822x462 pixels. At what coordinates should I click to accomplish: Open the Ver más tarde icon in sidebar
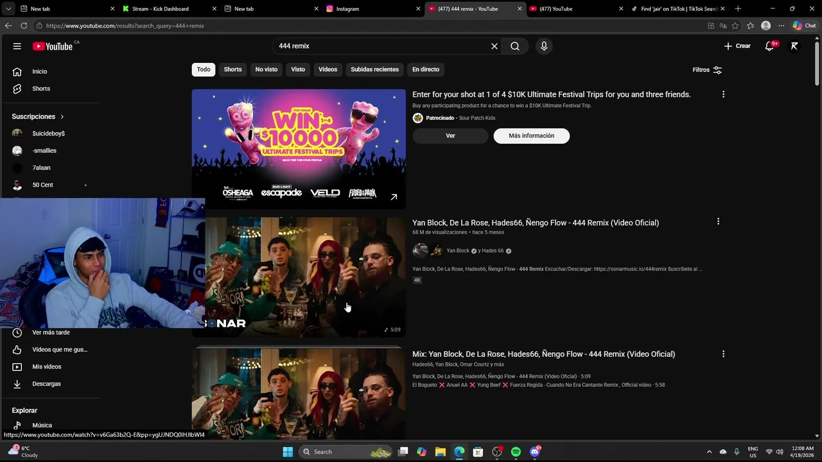[x=17, y=332]
